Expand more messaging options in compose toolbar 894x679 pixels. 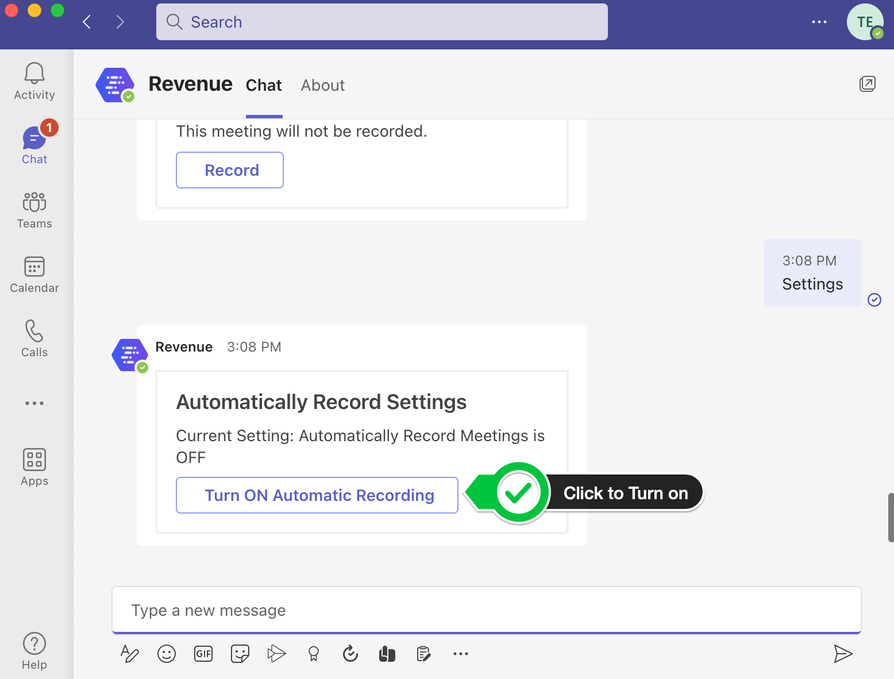click(461, 654)
